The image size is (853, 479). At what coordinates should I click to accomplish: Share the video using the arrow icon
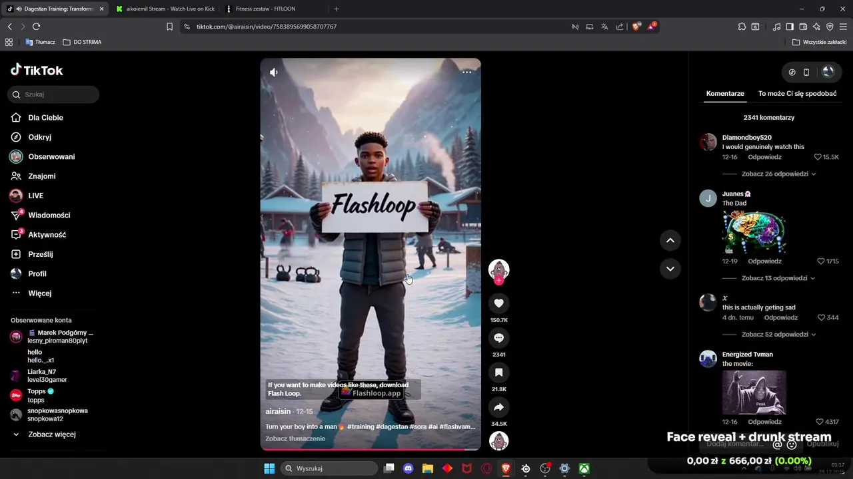point(498,407)
